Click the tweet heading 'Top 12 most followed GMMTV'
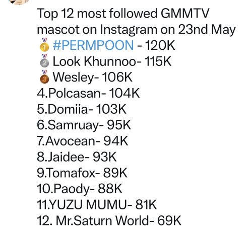The height and width of the screenshot is (231, 252). (x=123, y=14)
